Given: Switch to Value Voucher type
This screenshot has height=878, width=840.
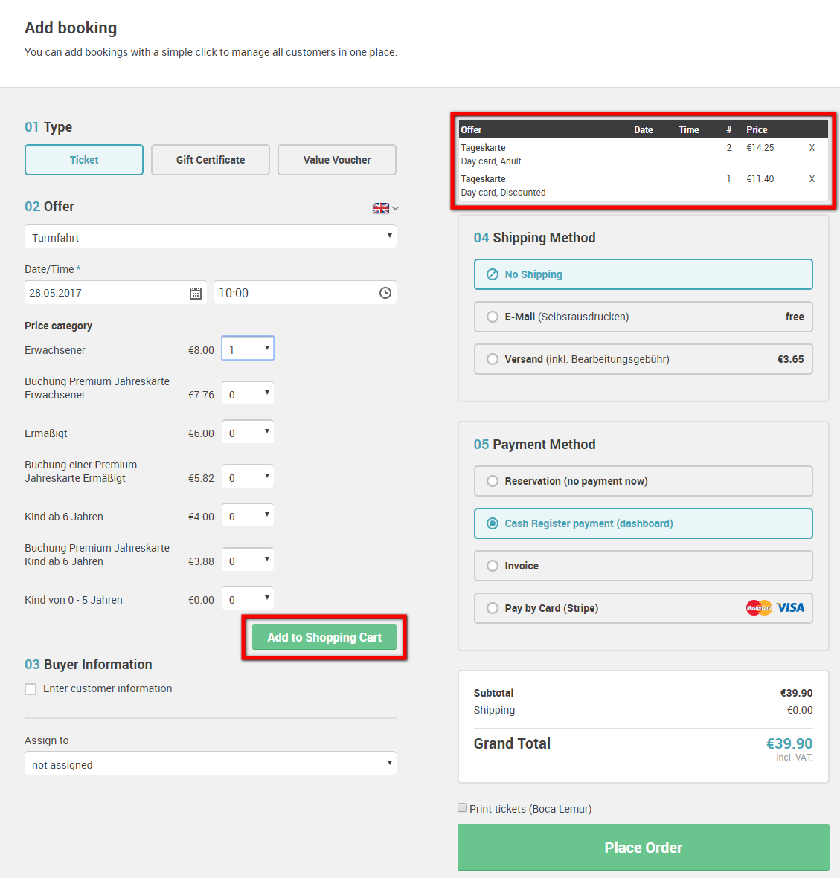Looking at the screenshot, I should coord(337,160).
